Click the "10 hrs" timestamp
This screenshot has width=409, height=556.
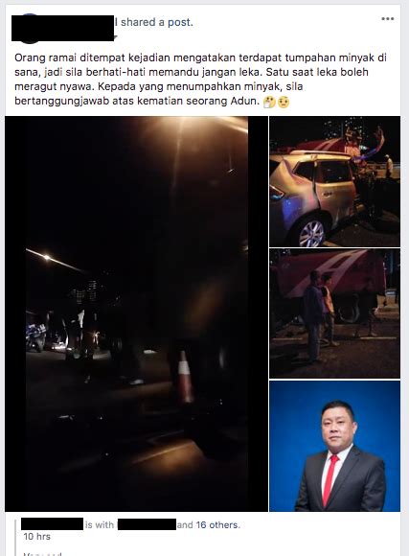[36, 537]
